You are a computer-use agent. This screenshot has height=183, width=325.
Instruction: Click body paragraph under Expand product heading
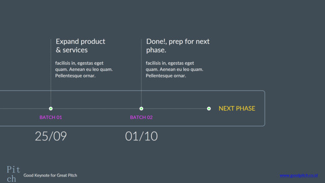tap(84, 69)
